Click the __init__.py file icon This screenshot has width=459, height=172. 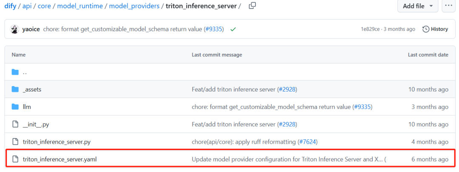tap(15, 125)
